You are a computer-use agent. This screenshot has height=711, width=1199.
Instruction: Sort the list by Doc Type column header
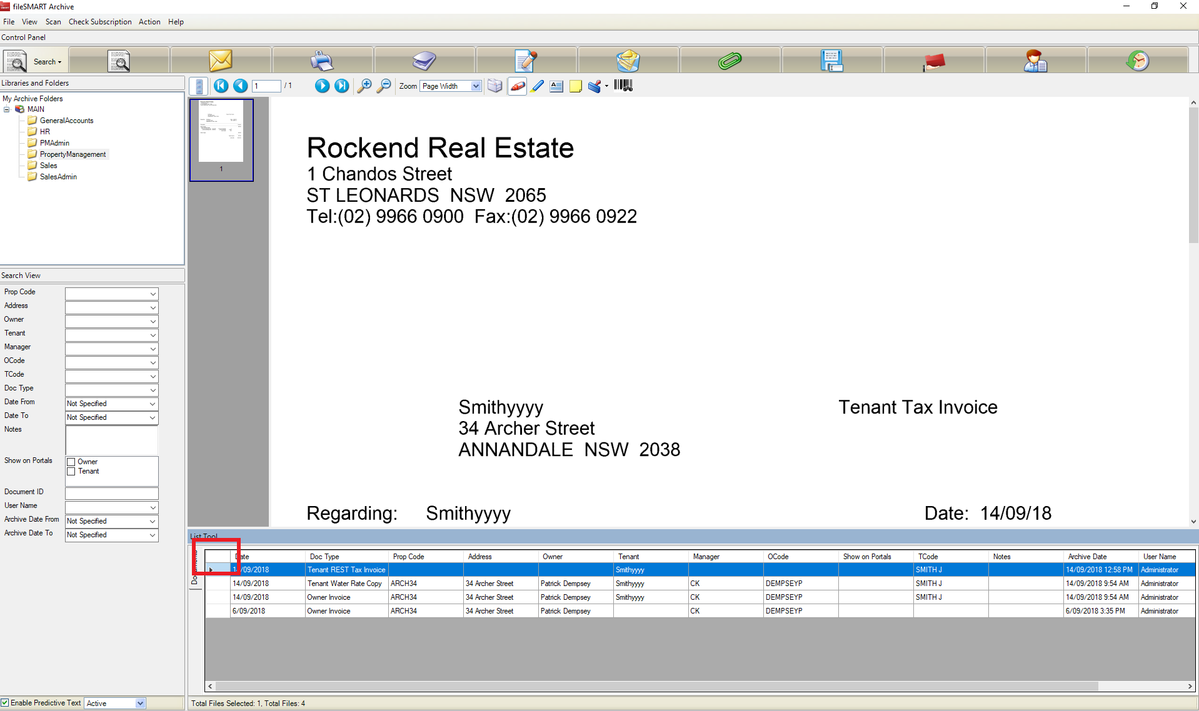[347, 557]
